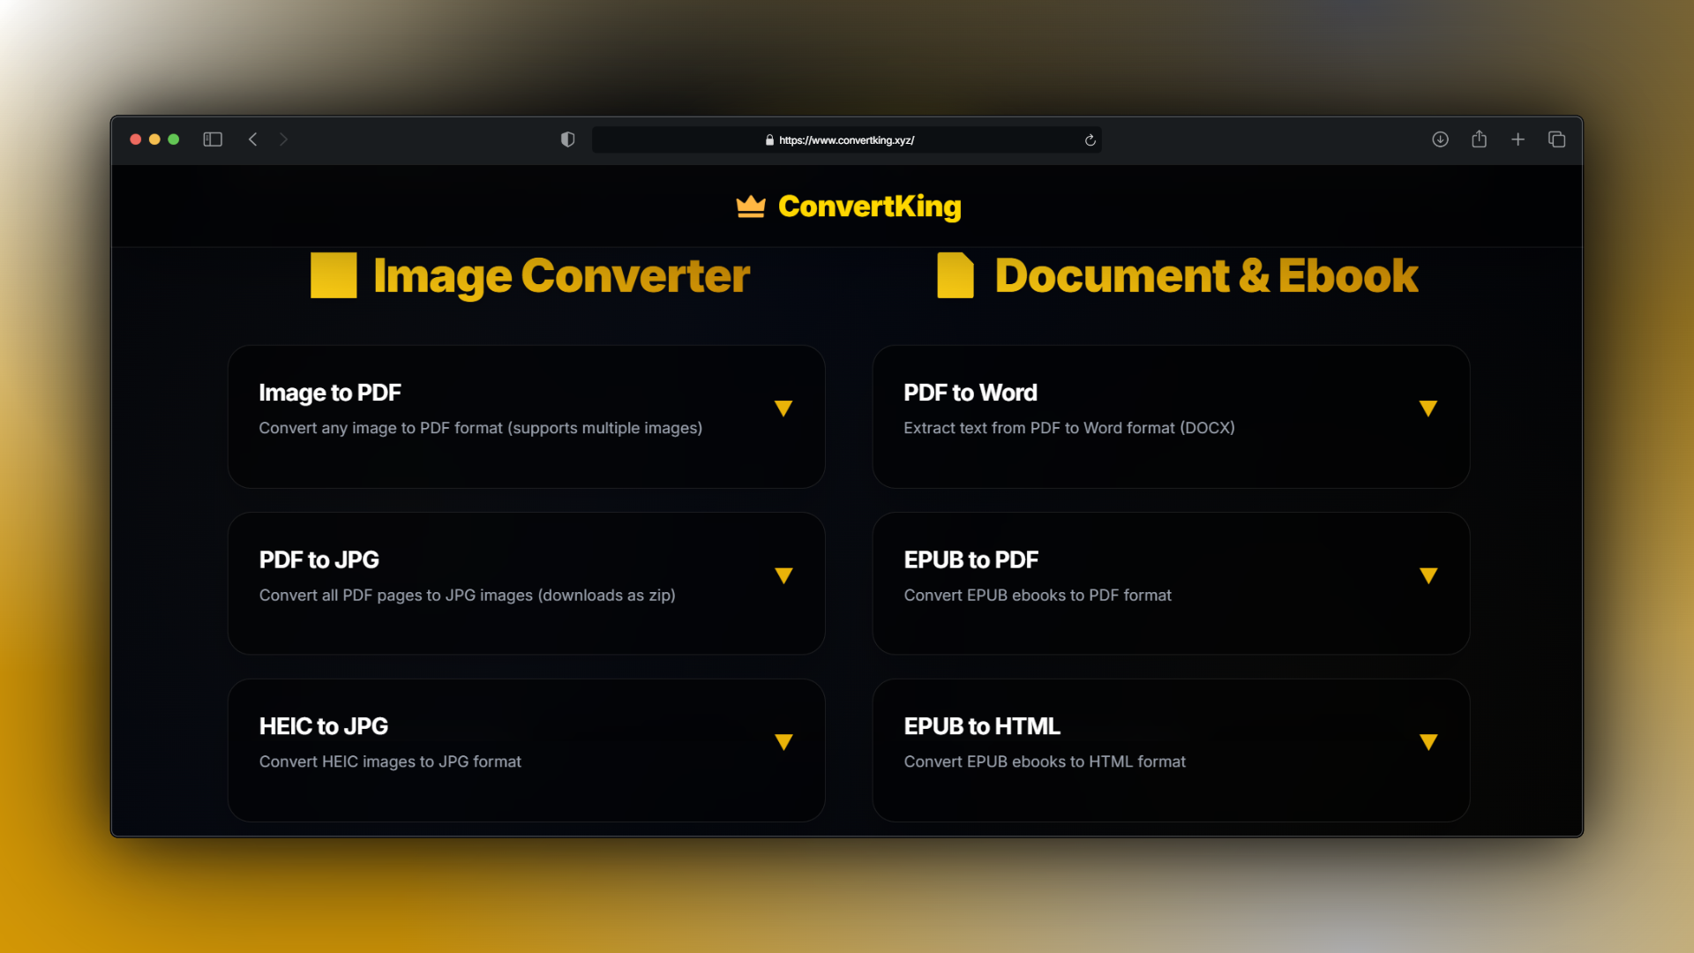1694x953 pixels.
Task: Open the downloads icon in toolbar
Action: (x=1440, y=139)
